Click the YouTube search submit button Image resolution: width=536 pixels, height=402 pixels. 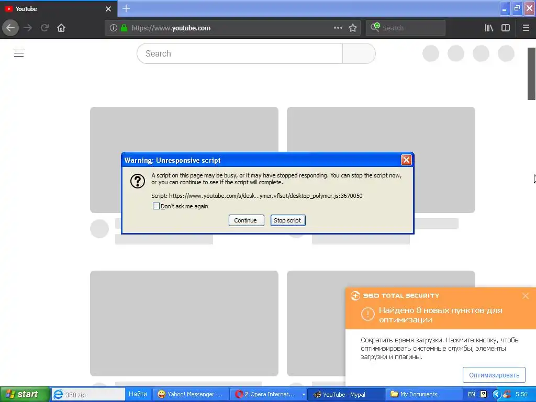pyautogui.click(x=359, y=54)
